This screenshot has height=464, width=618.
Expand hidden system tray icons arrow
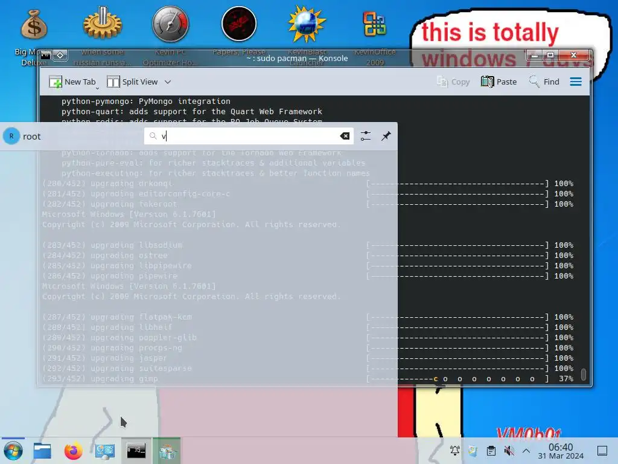coord(526,451)
